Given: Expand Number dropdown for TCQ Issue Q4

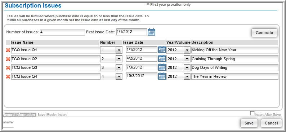Looking at the screenshot, I should (119, 77).
